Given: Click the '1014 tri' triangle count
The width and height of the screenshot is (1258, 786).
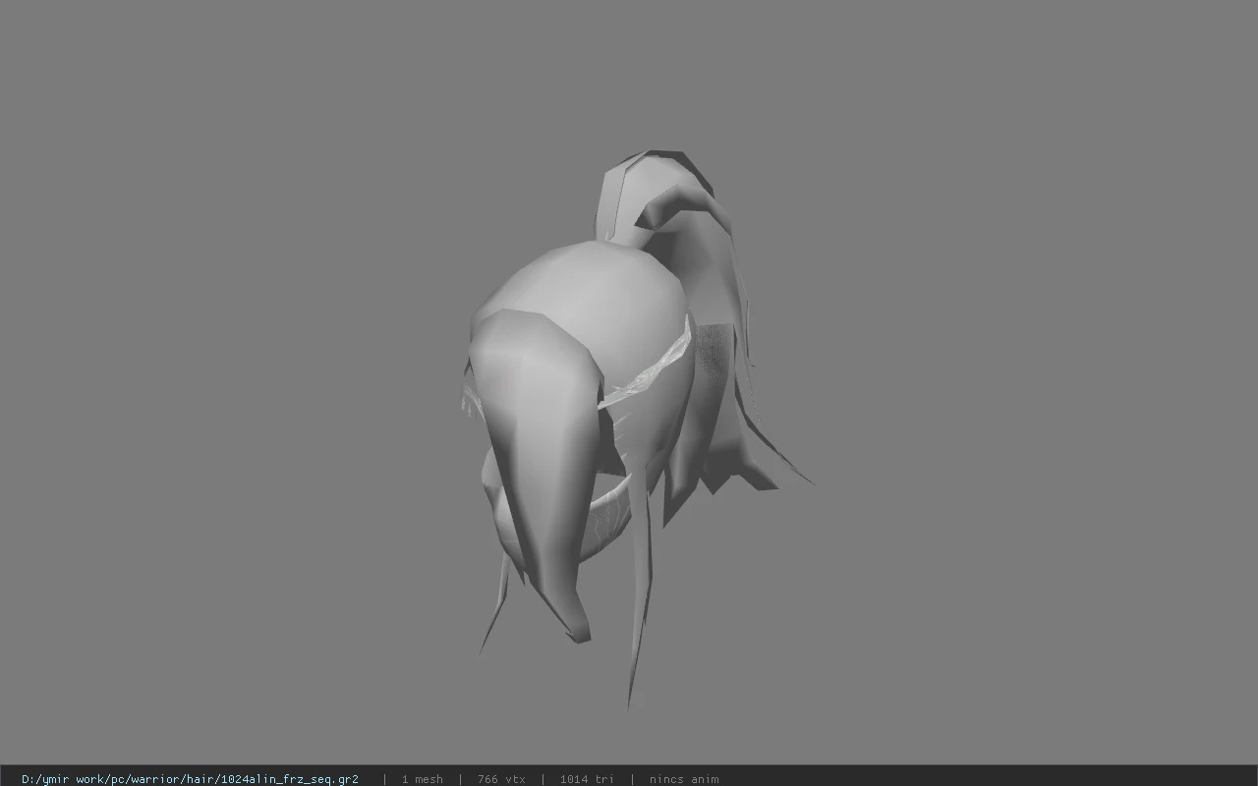Looking at the screenshot, I should click(587, 779).
